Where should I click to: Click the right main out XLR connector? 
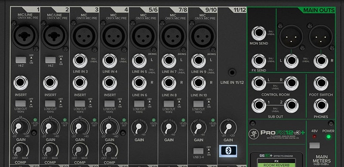321,37
